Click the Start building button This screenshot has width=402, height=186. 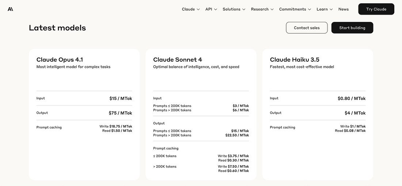[x=352, y=28]
